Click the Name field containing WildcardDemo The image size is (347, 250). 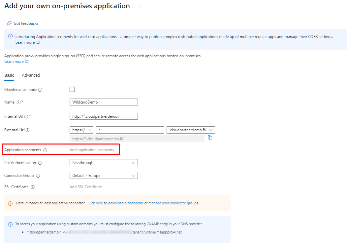coord(104,102)
